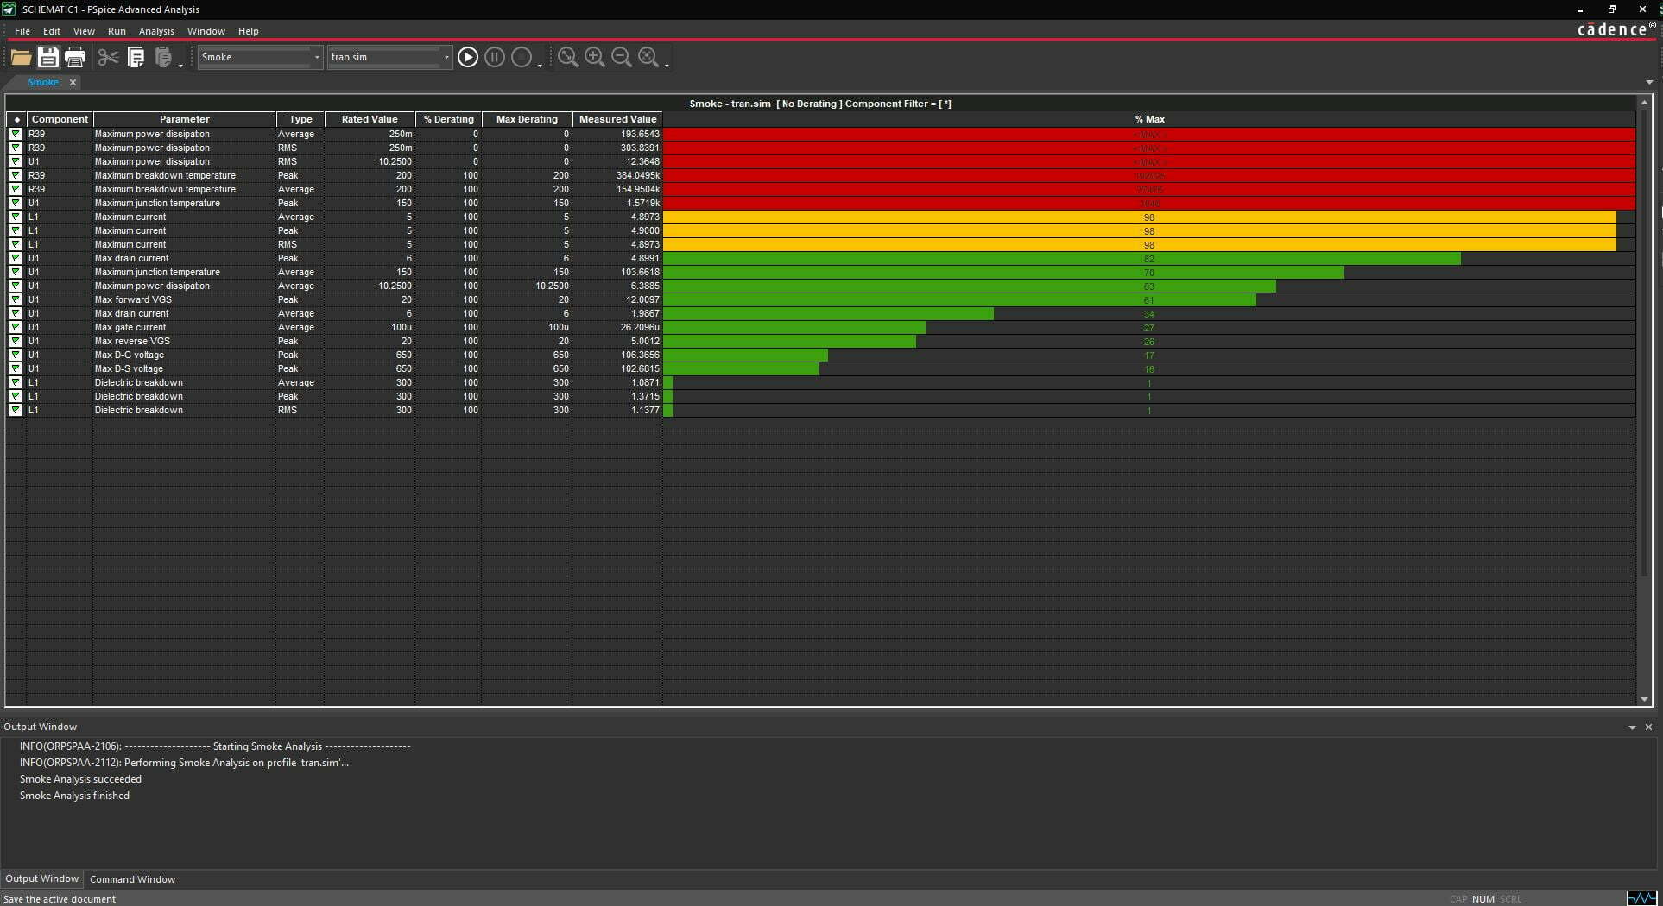Click the Zoom Area magnifier icon
Screen dimensions: 1663x906
pos(567,57)
